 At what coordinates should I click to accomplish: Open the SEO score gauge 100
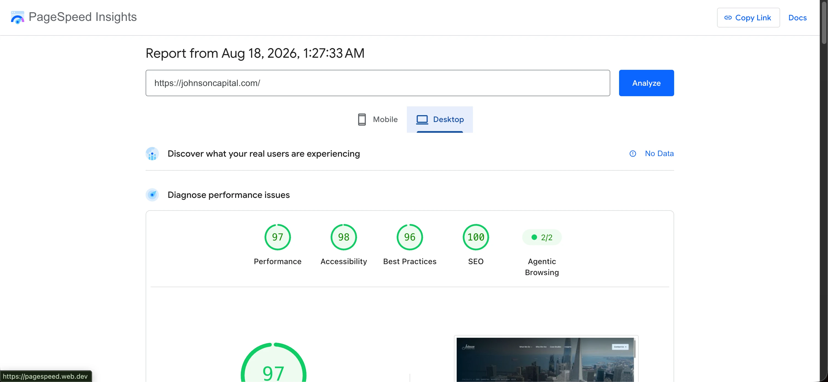476,237
